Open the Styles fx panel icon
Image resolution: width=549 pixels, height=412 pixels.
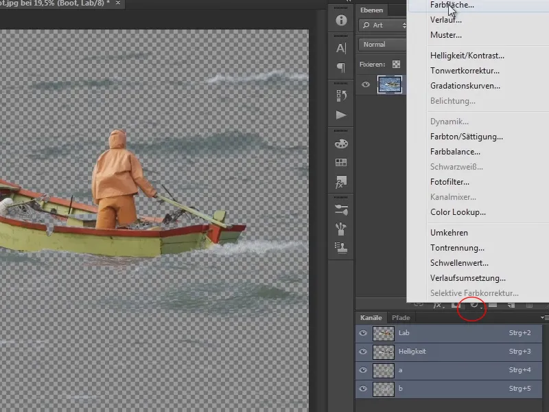coord(341,182)
